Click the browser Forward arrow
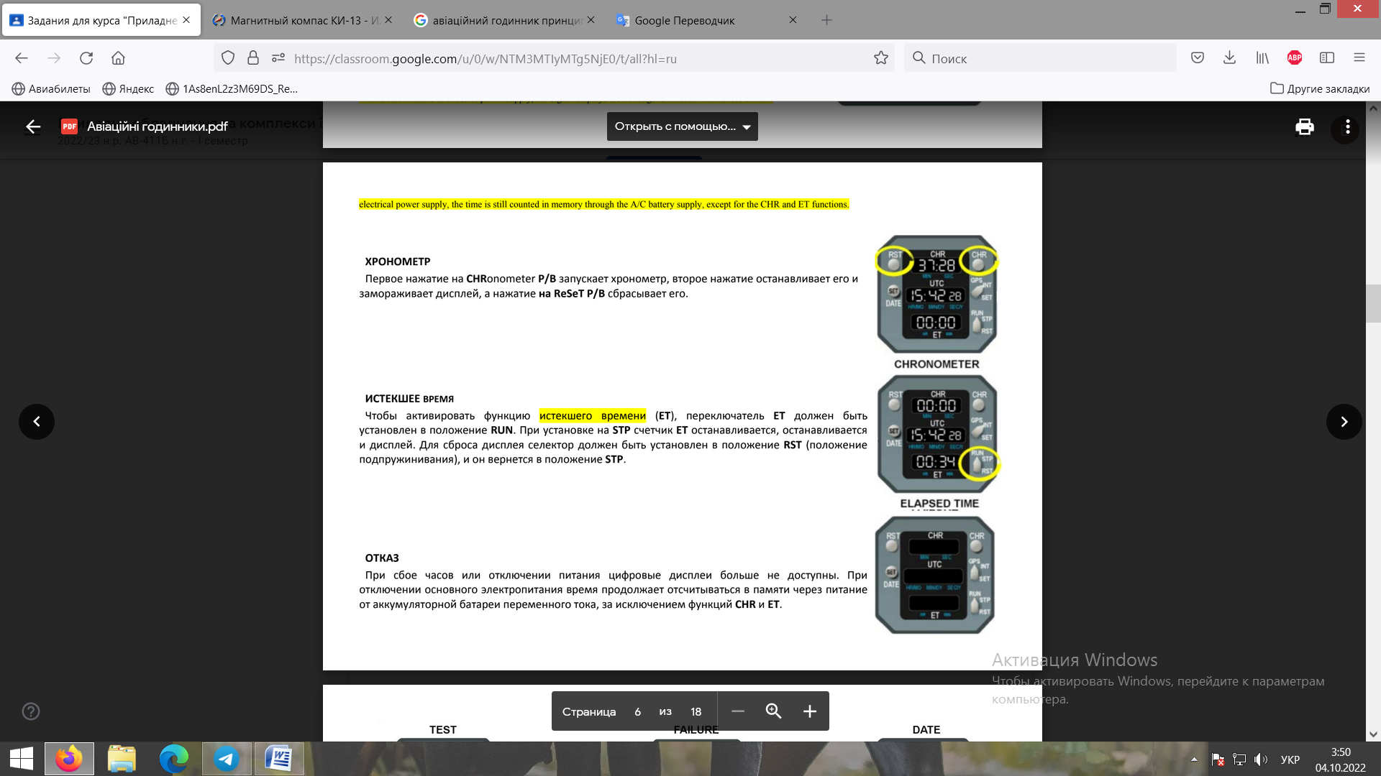 coord(54,58)
